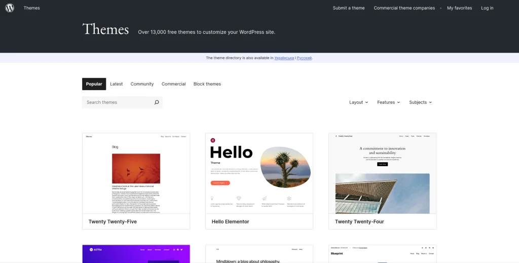Viewport: 519px width, 263px height.
Task: Click the WordPress logo icon
Action: pyautogui.click(x=10, y=8)
